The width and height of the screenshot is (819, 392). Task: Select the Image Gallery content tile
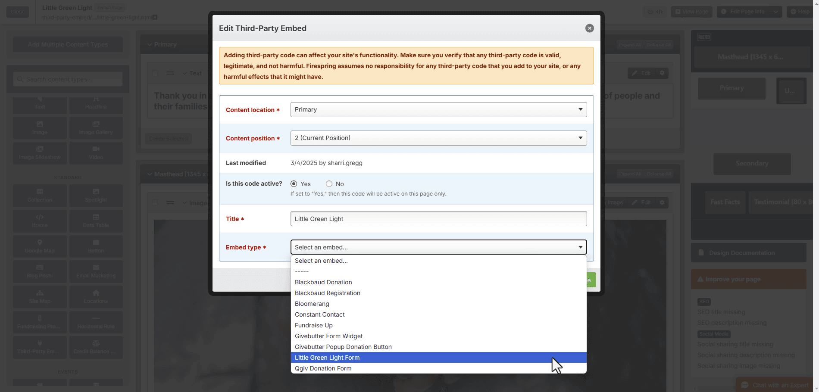[x=96, y=128]
